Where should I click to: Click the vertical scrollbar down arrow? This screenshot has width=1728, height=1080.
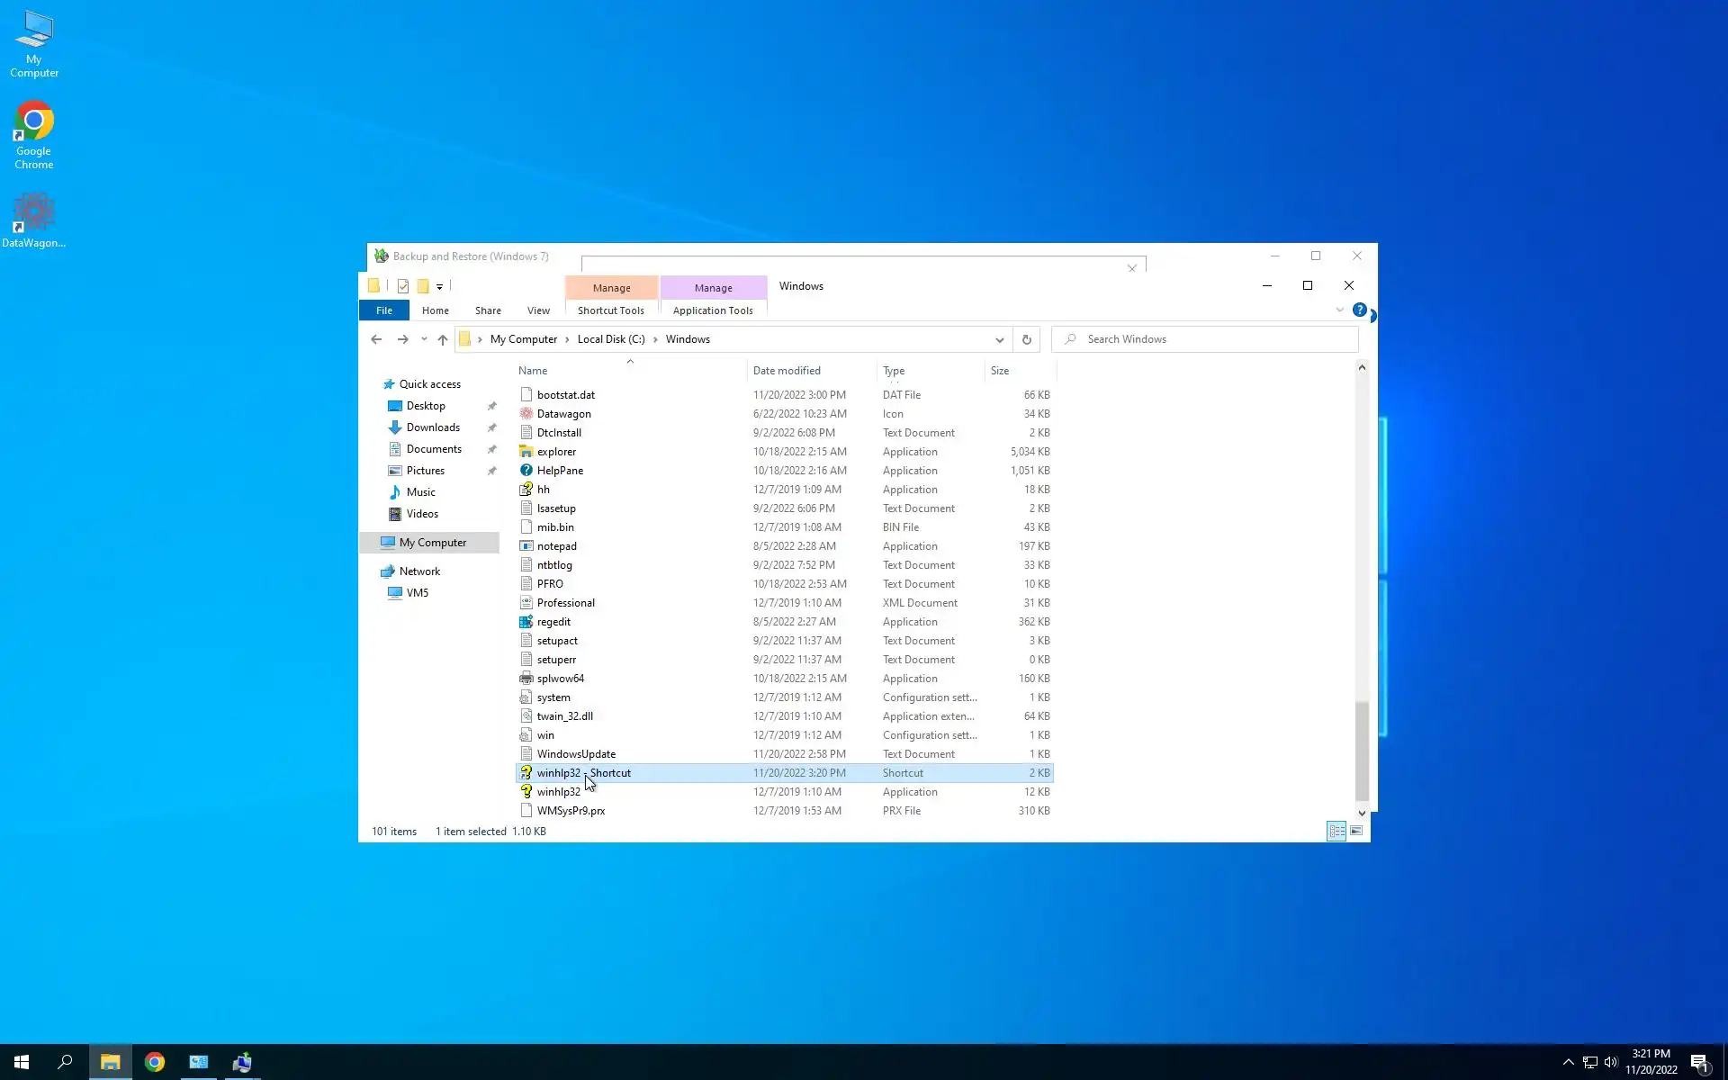point(1361,813)
